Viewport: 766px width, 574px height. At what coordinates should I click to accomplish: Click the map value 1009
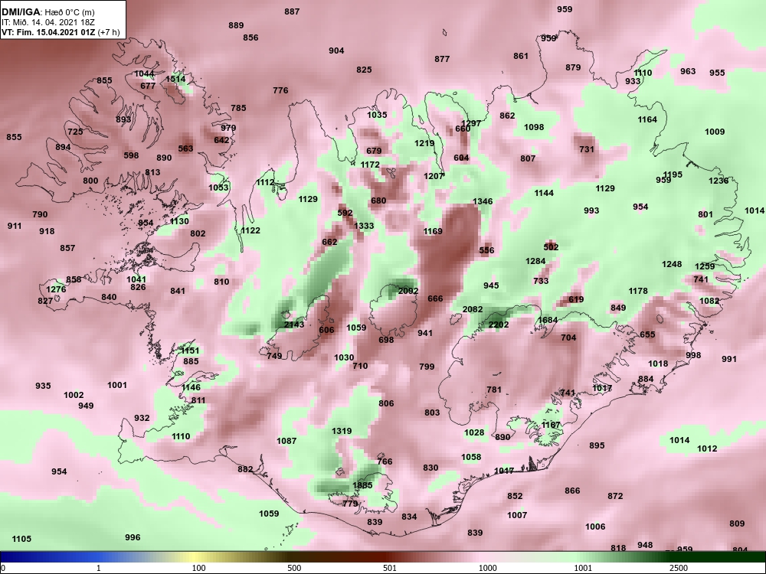click(715, 132)
